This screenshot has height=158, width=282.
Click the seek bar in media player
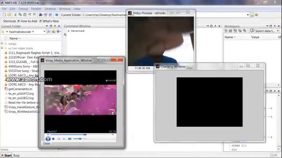(80, 135)
